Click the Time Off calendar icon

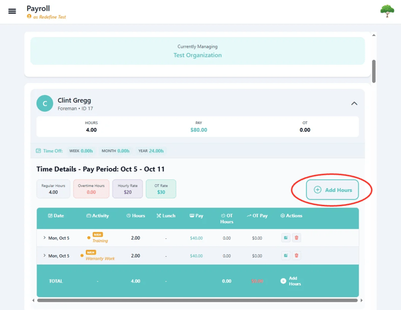(x=38, y=151)
